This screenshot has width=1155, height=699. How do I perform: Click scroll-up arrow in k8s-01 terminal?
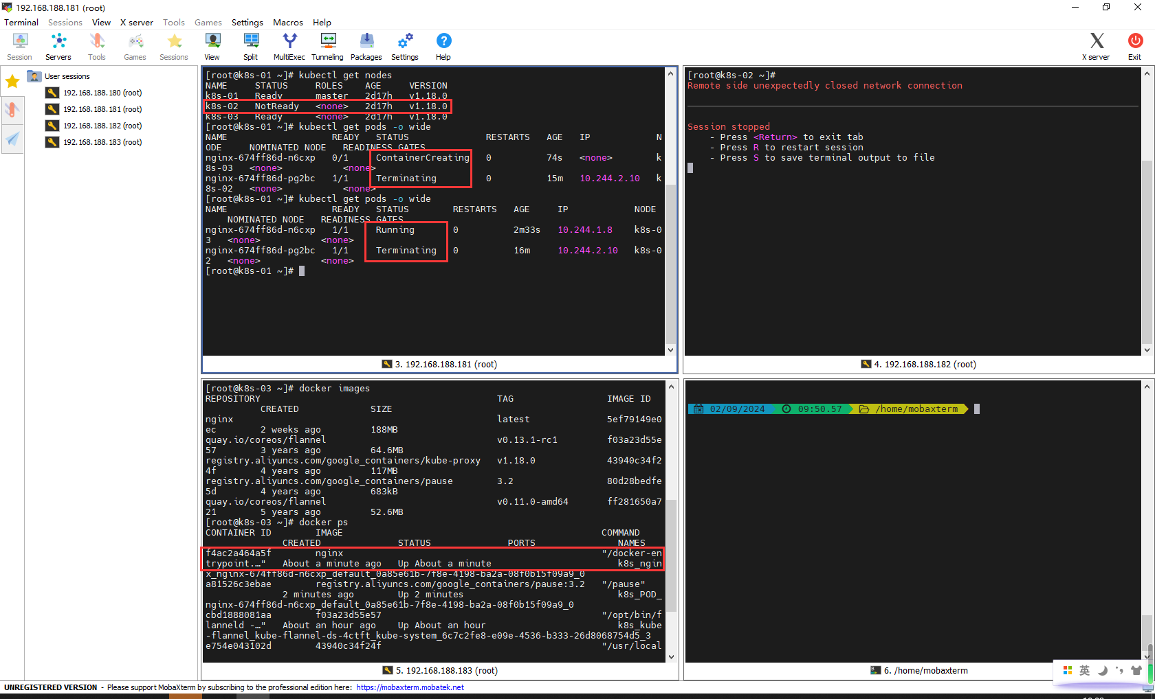tap(670, 73)
